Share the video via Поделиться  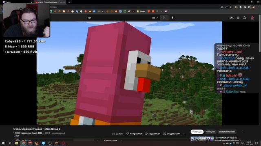153,134
